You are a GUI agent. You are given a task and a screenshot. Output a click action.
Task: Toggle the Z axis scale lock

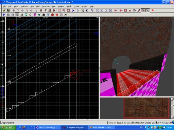(x=110, y=10)
